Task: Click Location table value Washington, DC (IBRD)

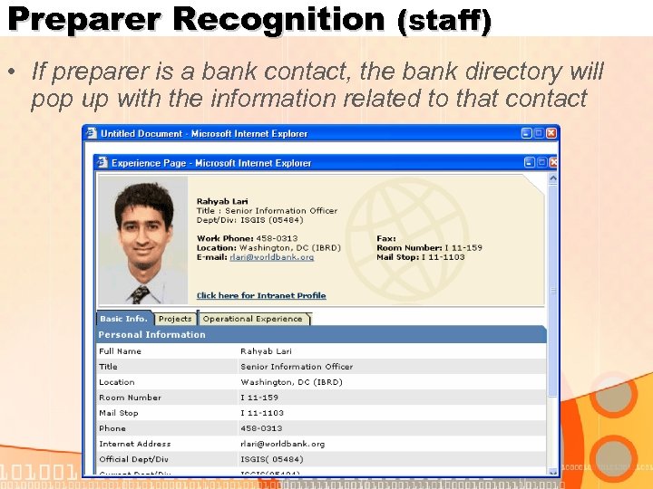Action: (291, 382)
